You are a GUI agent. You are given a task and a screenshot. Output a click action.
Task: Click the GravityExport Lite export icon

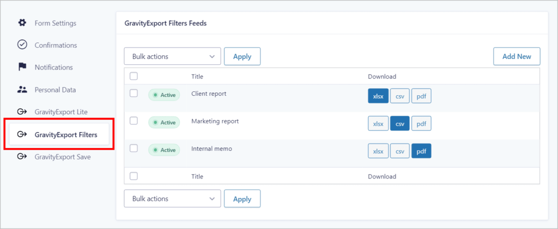tap(22, 112)
